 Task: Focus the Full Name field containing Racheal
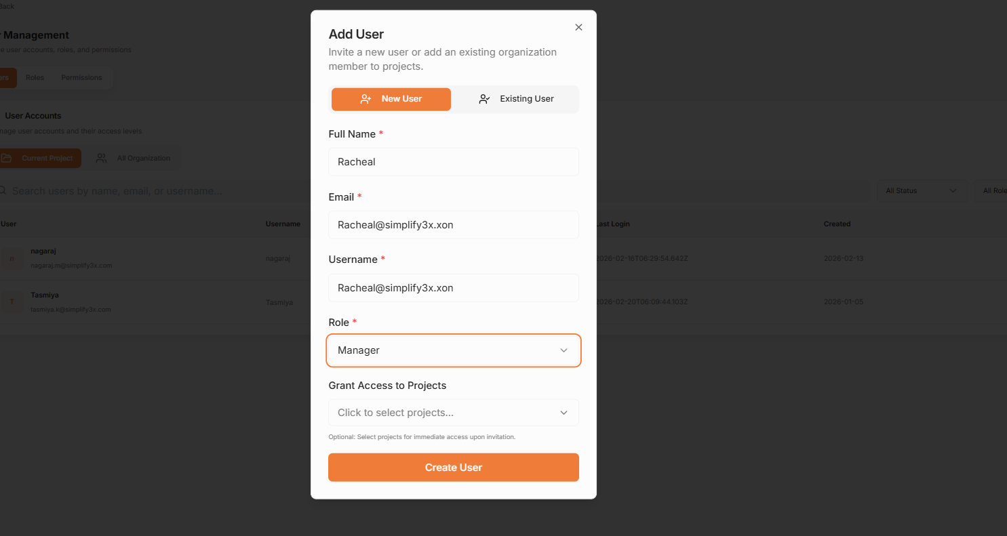click(x=454, y=162)
